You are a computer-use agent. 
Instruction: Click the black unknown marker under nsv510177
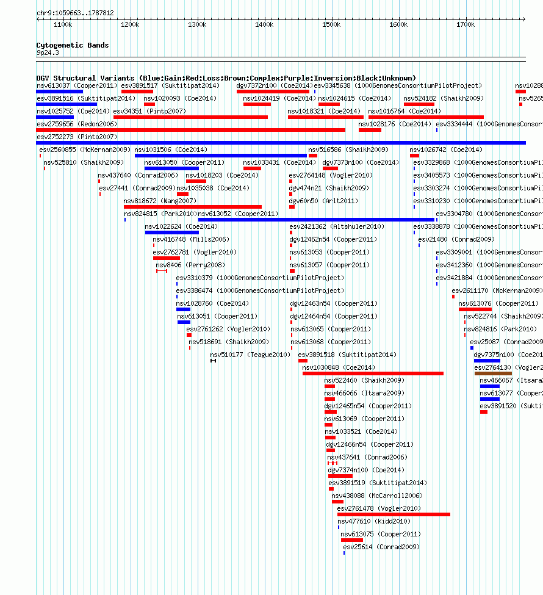[x=214, y=361]
